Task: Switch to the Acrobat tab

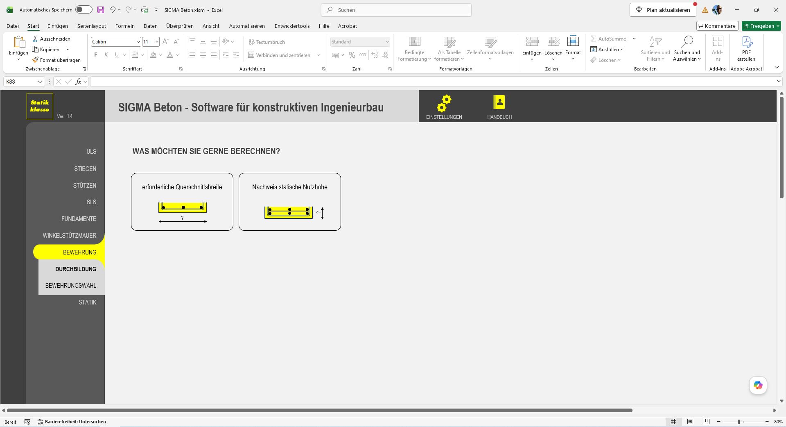Action: (x=348, y=26)
